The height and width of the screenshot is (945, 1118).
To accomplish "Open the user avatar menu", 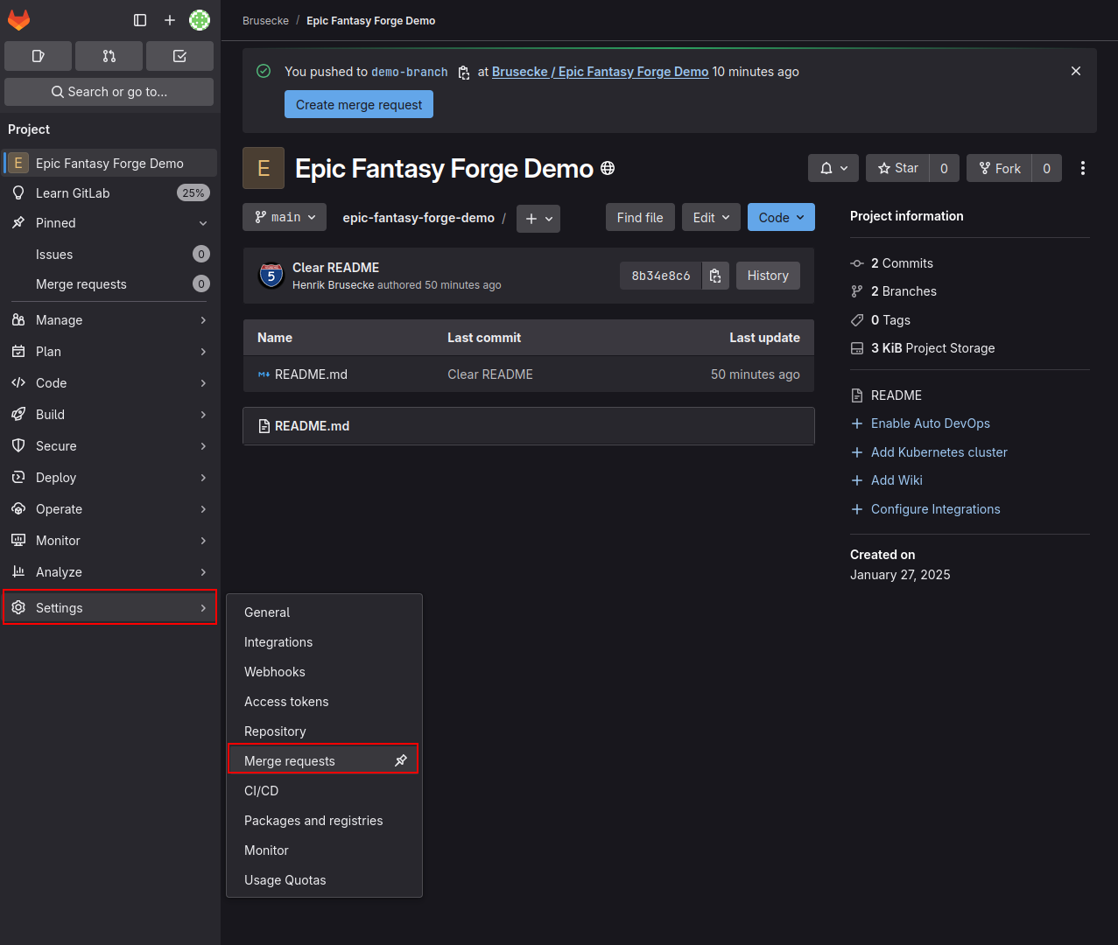I will [x=200, y=20].
